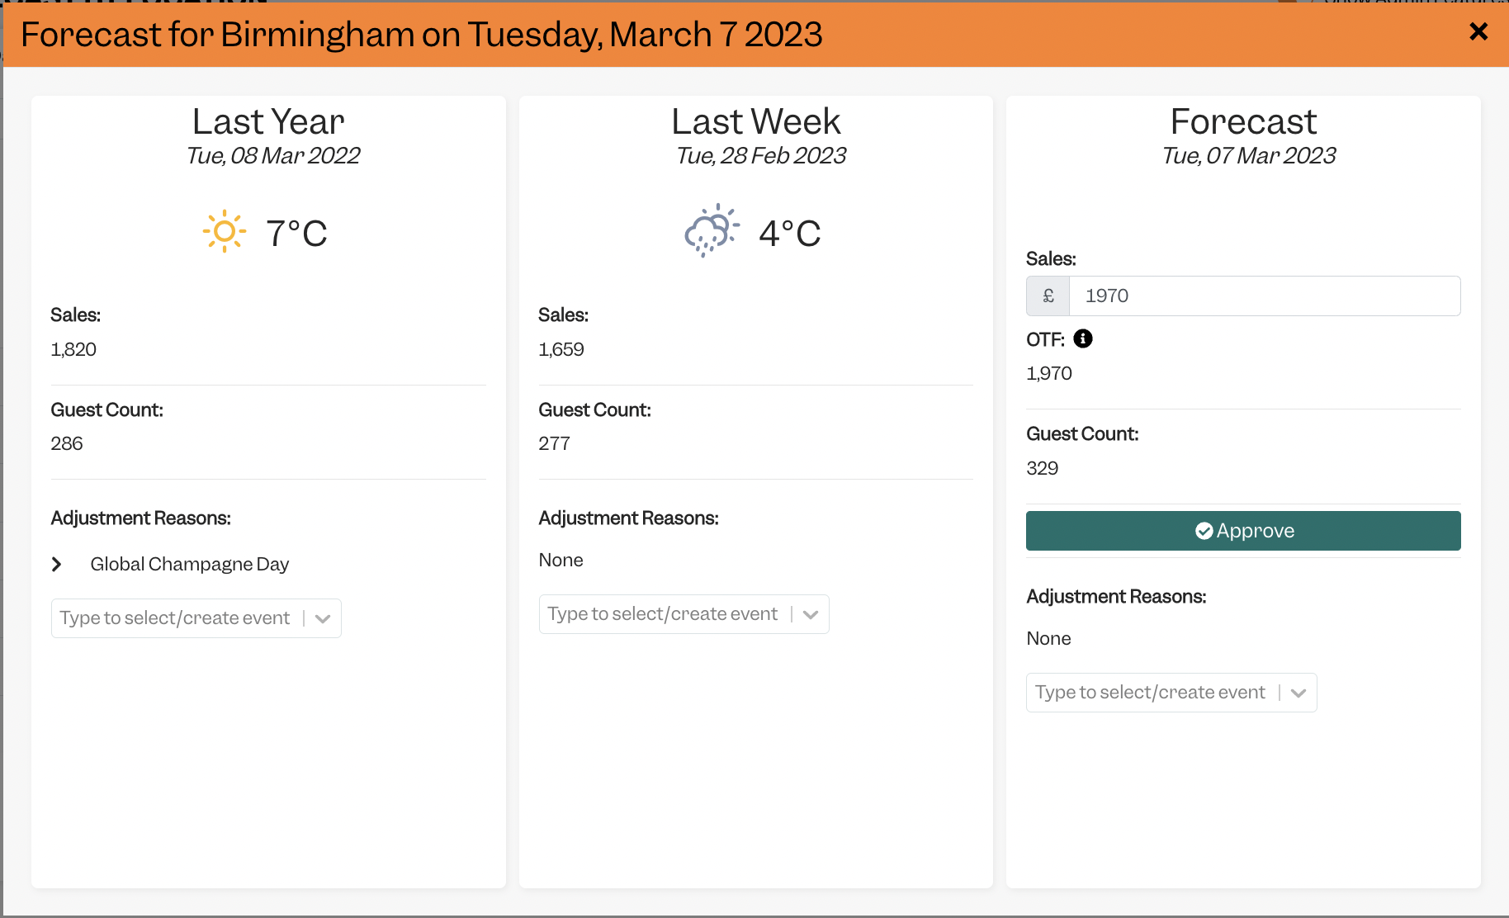Close the Birmingham forecast dialog
1509x918 pixels.
coord(1478,31)
